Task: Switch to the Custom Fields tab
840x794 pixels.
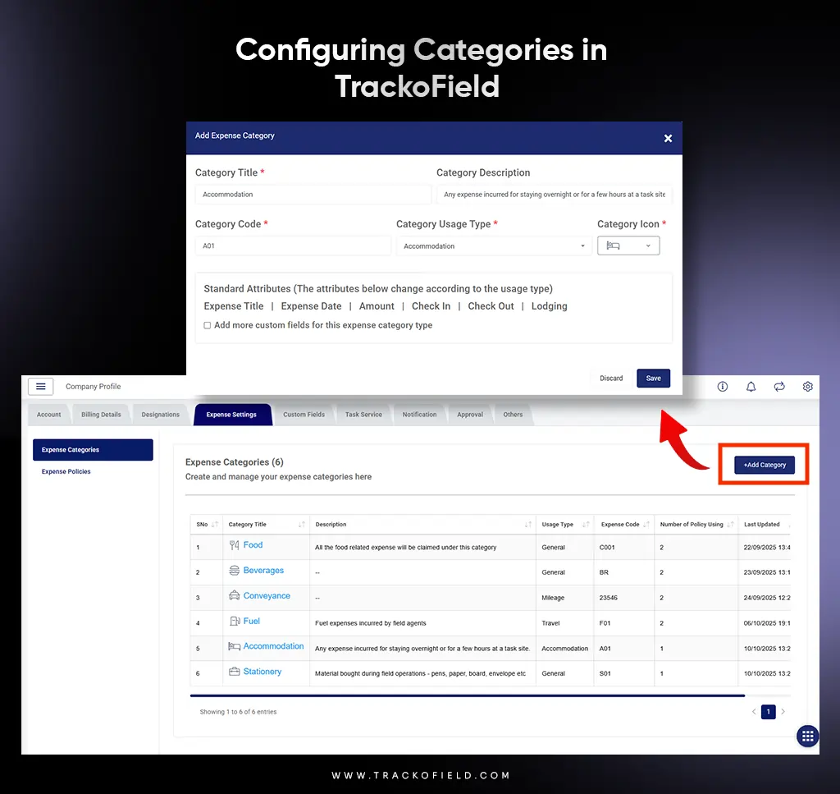Action: pos(304,415)
